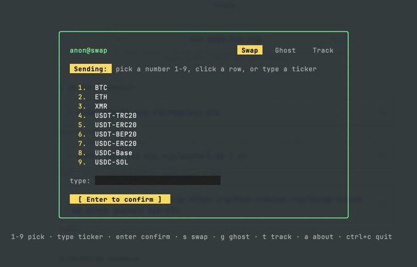Open the Ghost tab

point(285,50)
